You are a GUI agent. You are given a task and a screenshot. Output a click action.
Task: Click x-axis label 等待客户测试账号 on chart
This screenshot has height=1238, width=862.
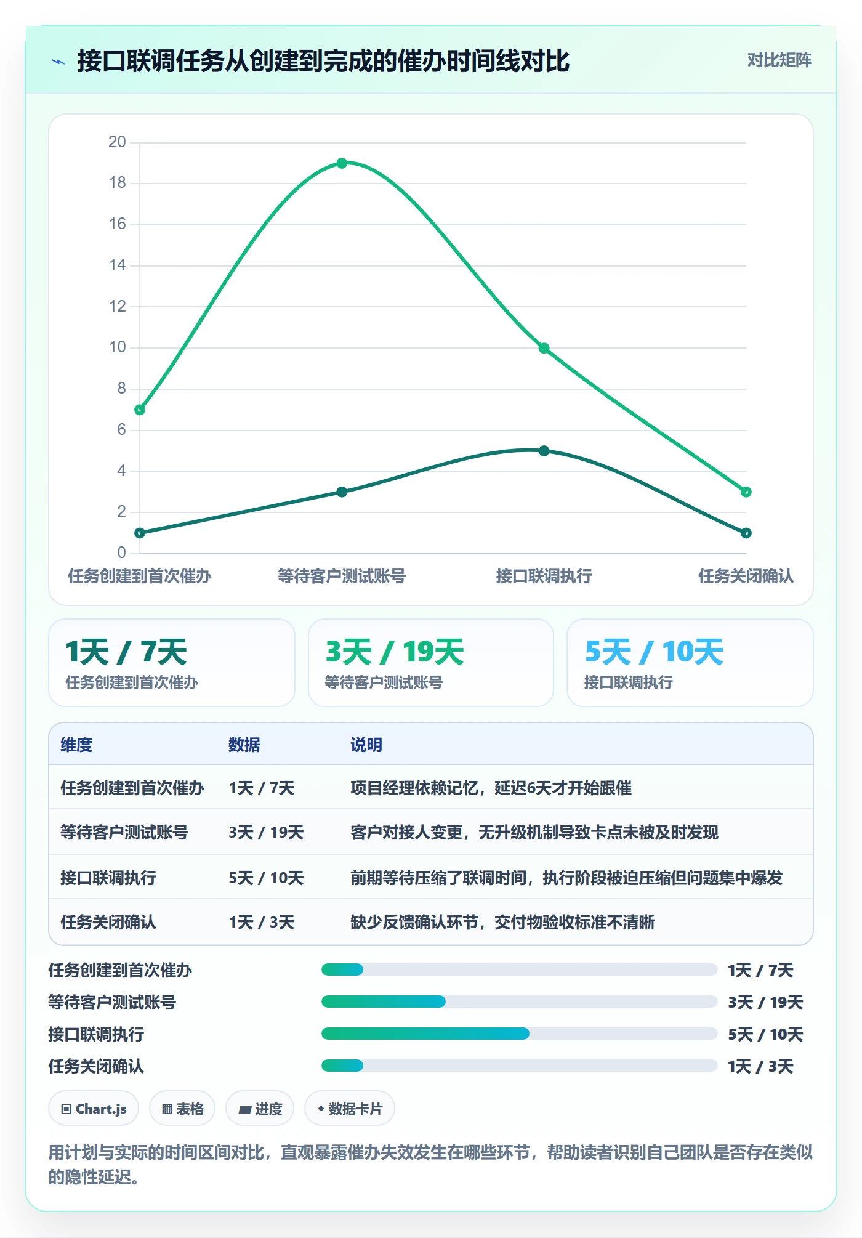[x=342, y=576]
